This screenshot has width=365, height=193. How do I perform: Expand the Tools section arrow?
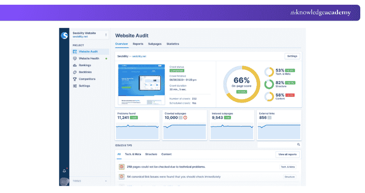pos(106,181)
